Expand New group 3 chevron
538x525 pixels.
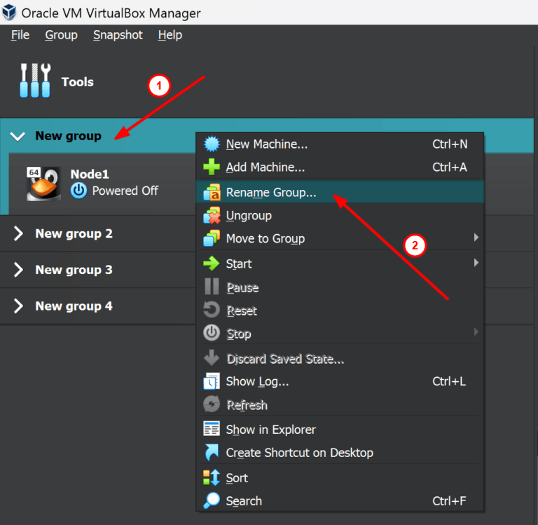point(18,270)
